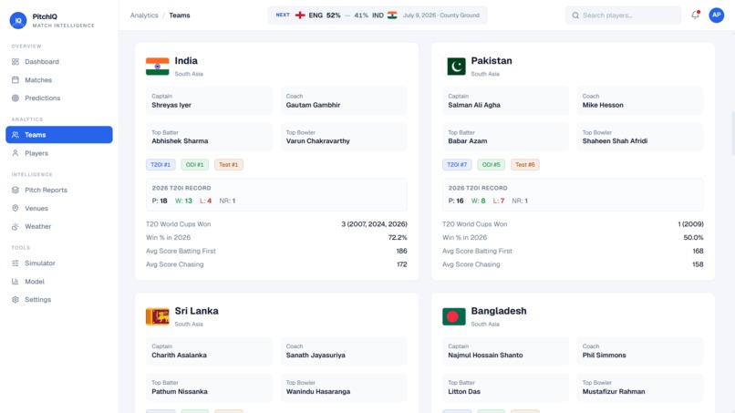Click India flag in next match banner
Image resolution: width=735 pixels, height=413 pixels.
(392, 15)
